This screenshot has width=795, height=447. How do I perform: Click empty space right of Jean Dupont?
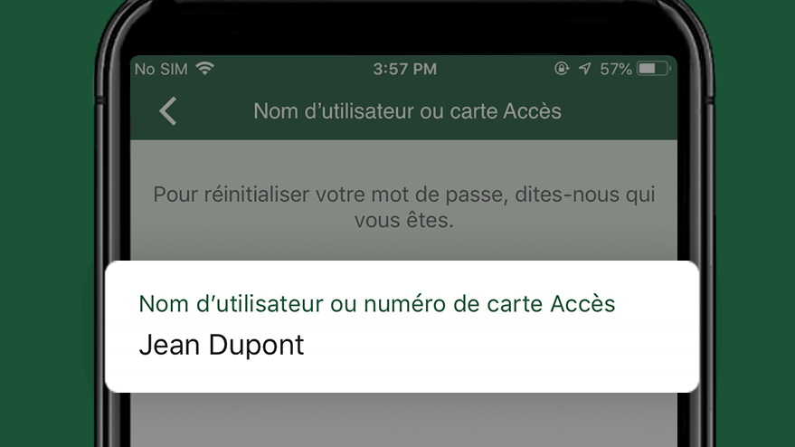(497, 345)
